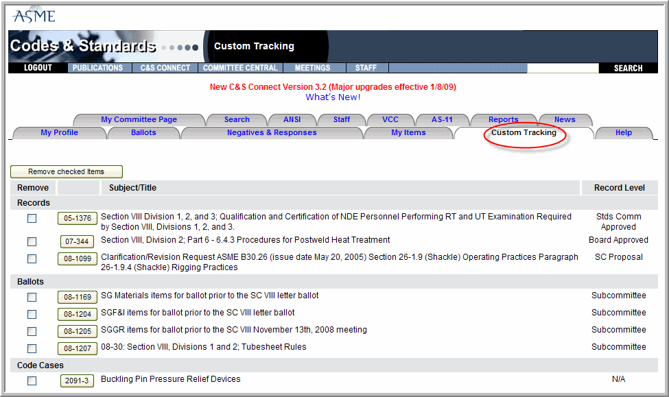Screen dimensions: 669x397
Task: Tick the checkbox for ballot 08-1169
Action: pos(32,297)
